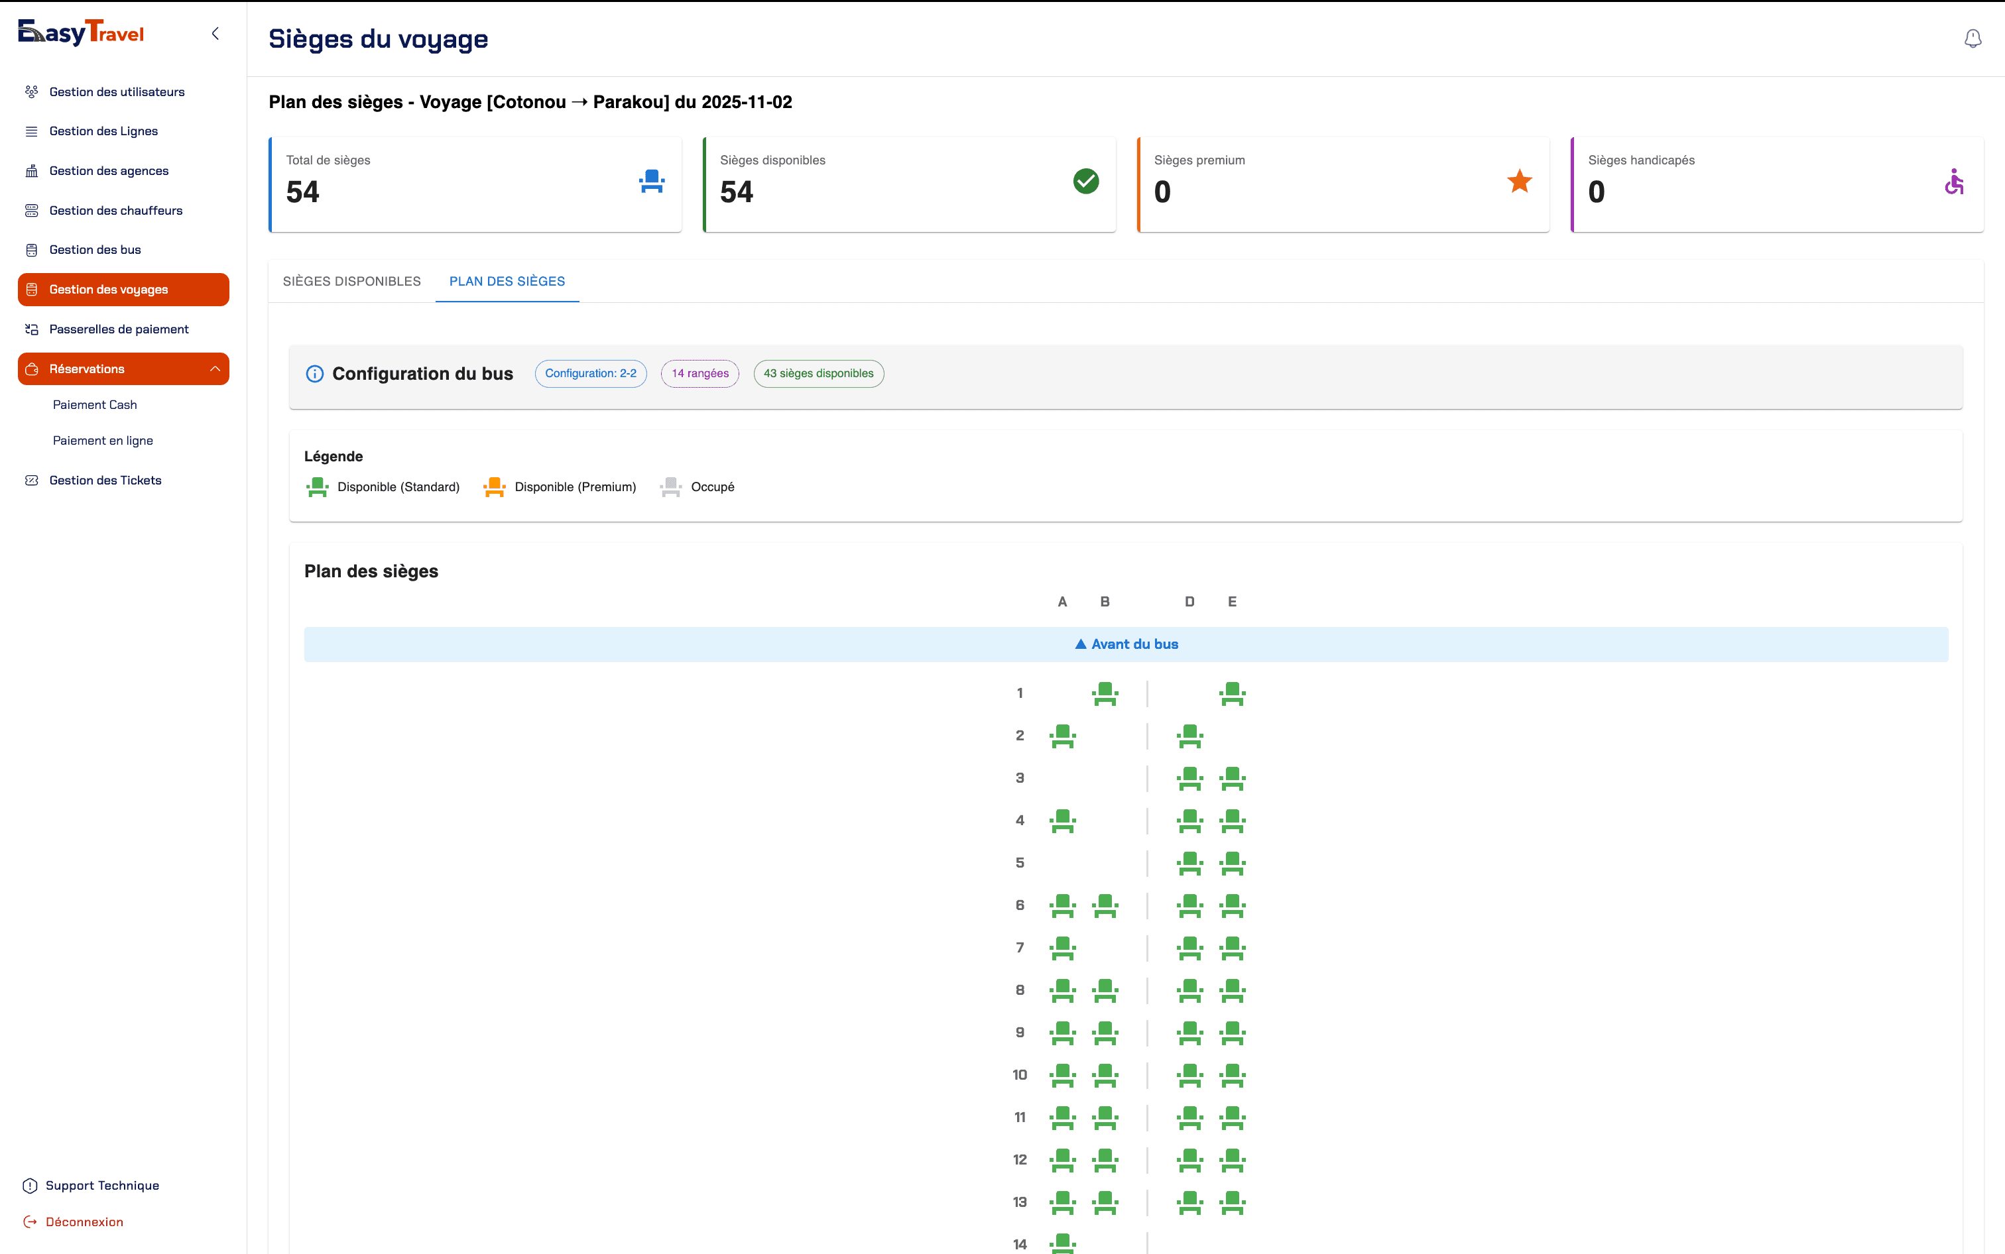Open Paiement en ligne
2005x1254 pixels.
[x=103, y=440]
